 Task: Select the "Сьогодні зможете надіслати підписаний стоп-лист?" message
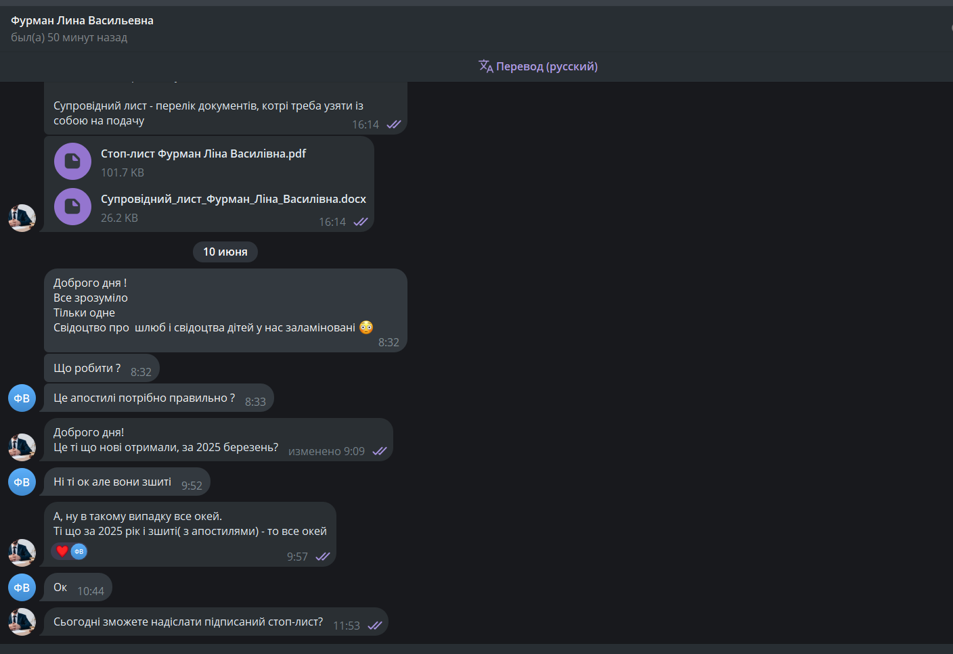click(188, 622)
